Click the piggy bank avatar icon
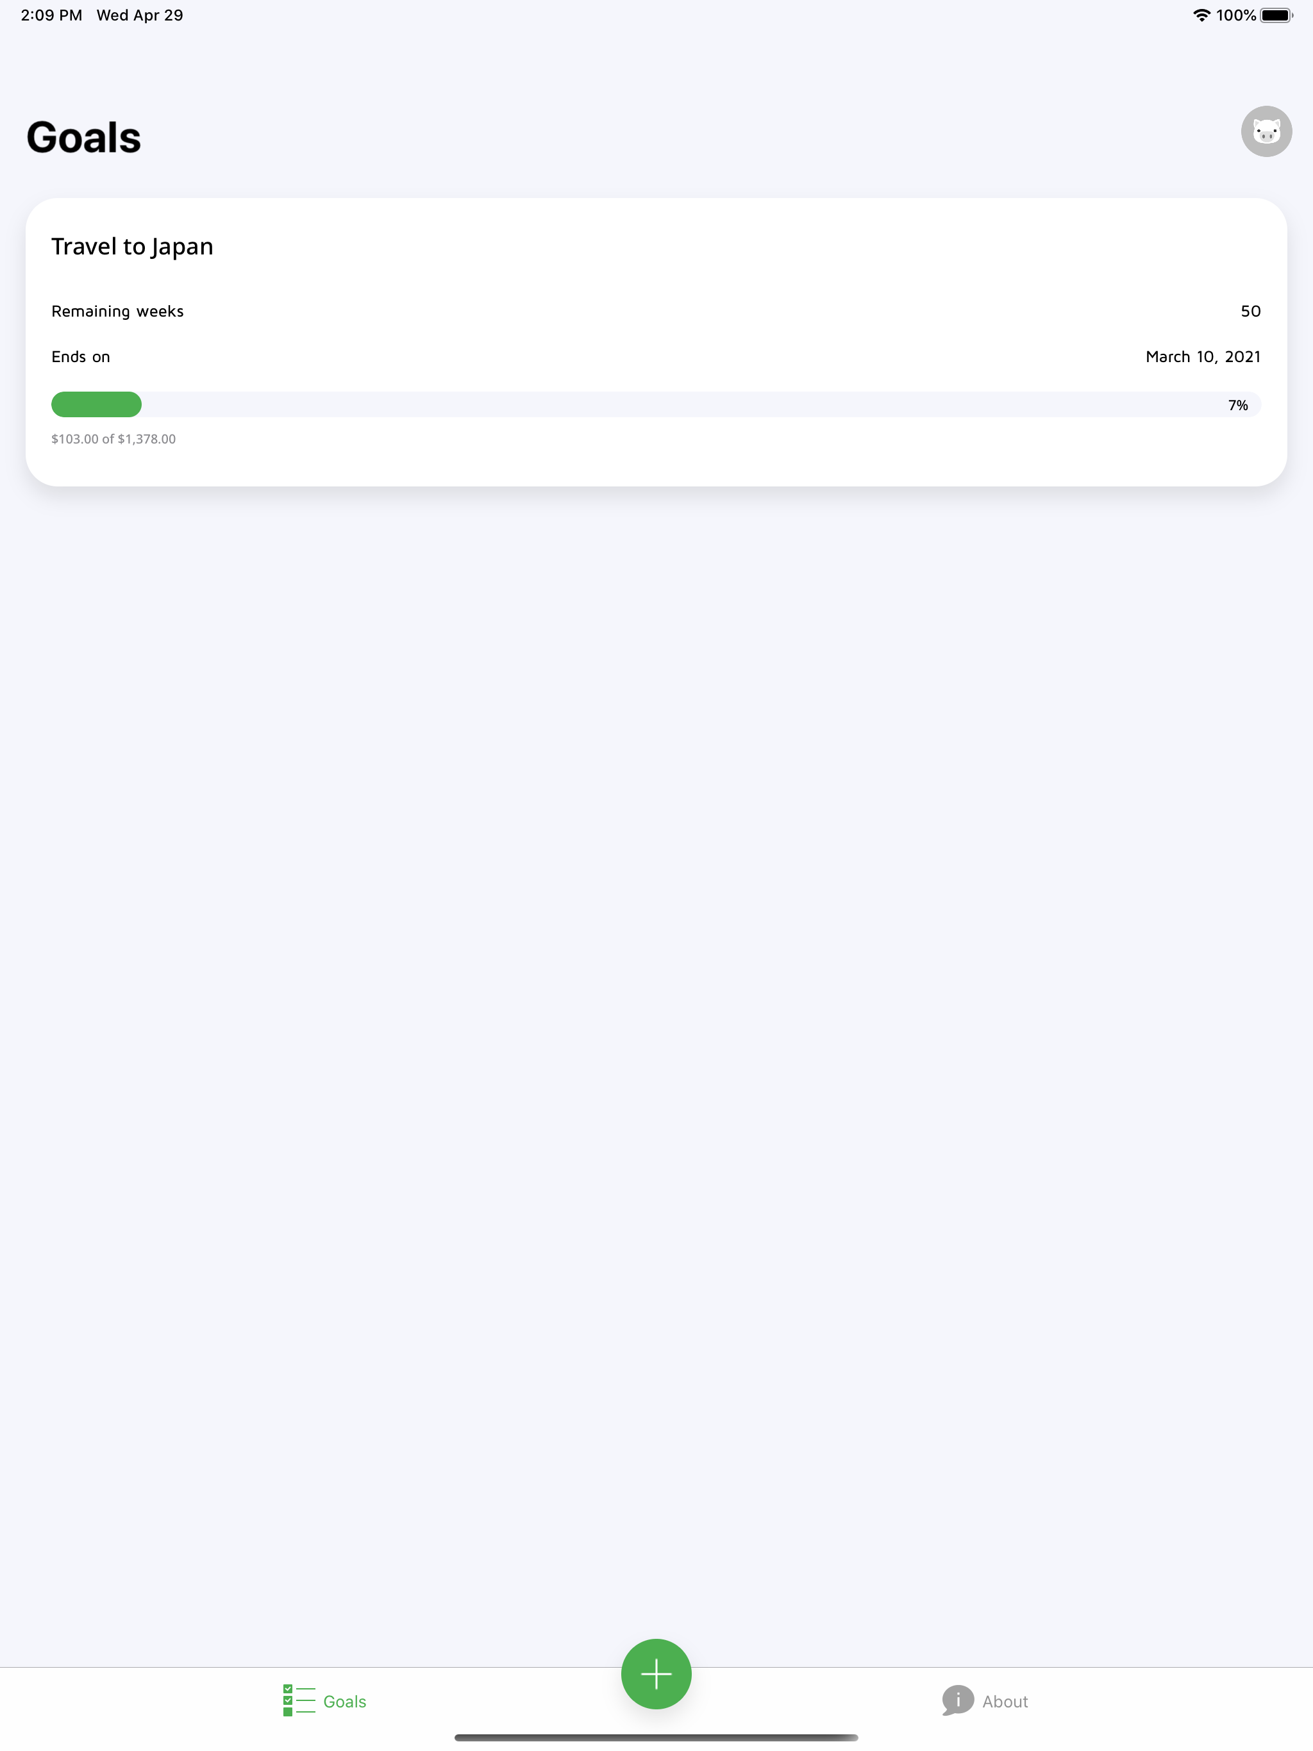Screen dimensions: 1313x1751 pyautogui.click(x=1266, y=131)
